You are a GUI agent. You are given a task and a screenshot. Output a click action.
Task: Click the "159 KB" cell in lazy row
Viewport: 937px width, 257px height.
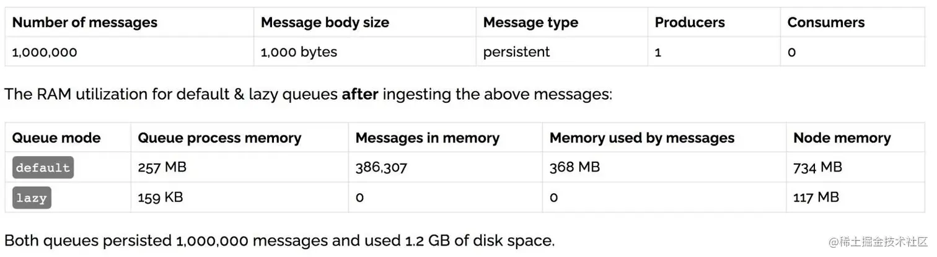[160, 198]
